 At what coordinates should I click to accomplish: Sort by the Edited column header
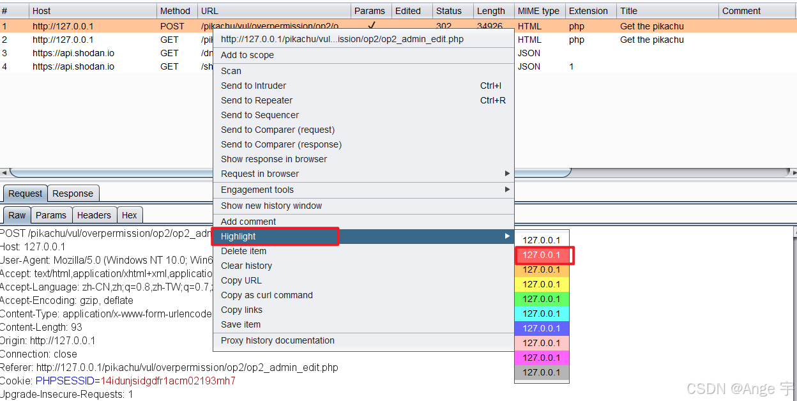pyautogui.click(x=411, y=11)
